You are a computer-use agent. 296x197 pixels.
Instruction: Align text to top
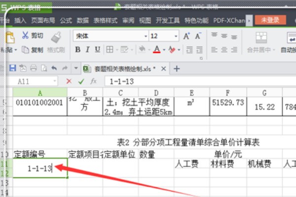(214, 35)
